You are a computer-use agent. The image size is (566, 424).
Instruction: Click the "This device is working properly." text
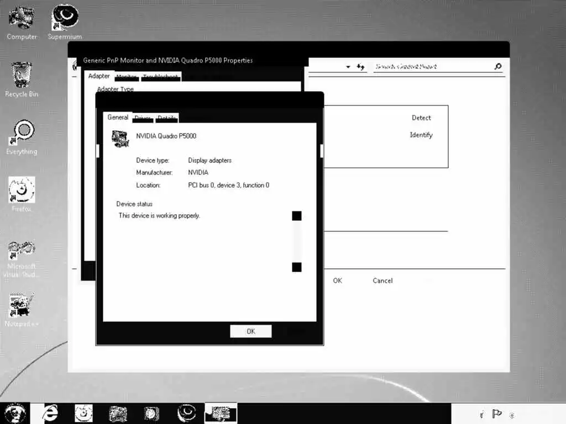point(159,216)
